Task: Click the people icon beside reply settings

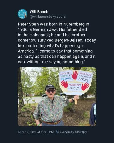Action: click(57, 132)
